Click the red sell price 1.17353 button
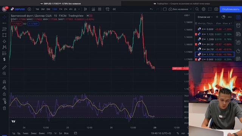Viewport: 242px width, 136px height. pos(16,24)
